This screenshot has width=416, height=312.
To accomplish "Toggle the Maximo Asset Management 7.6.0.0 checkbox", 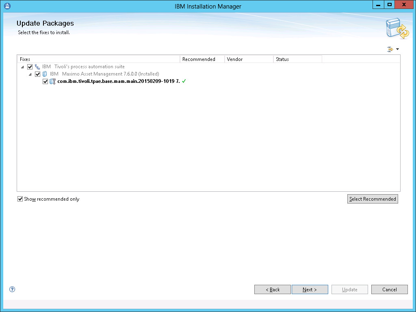I will point(38,74).
